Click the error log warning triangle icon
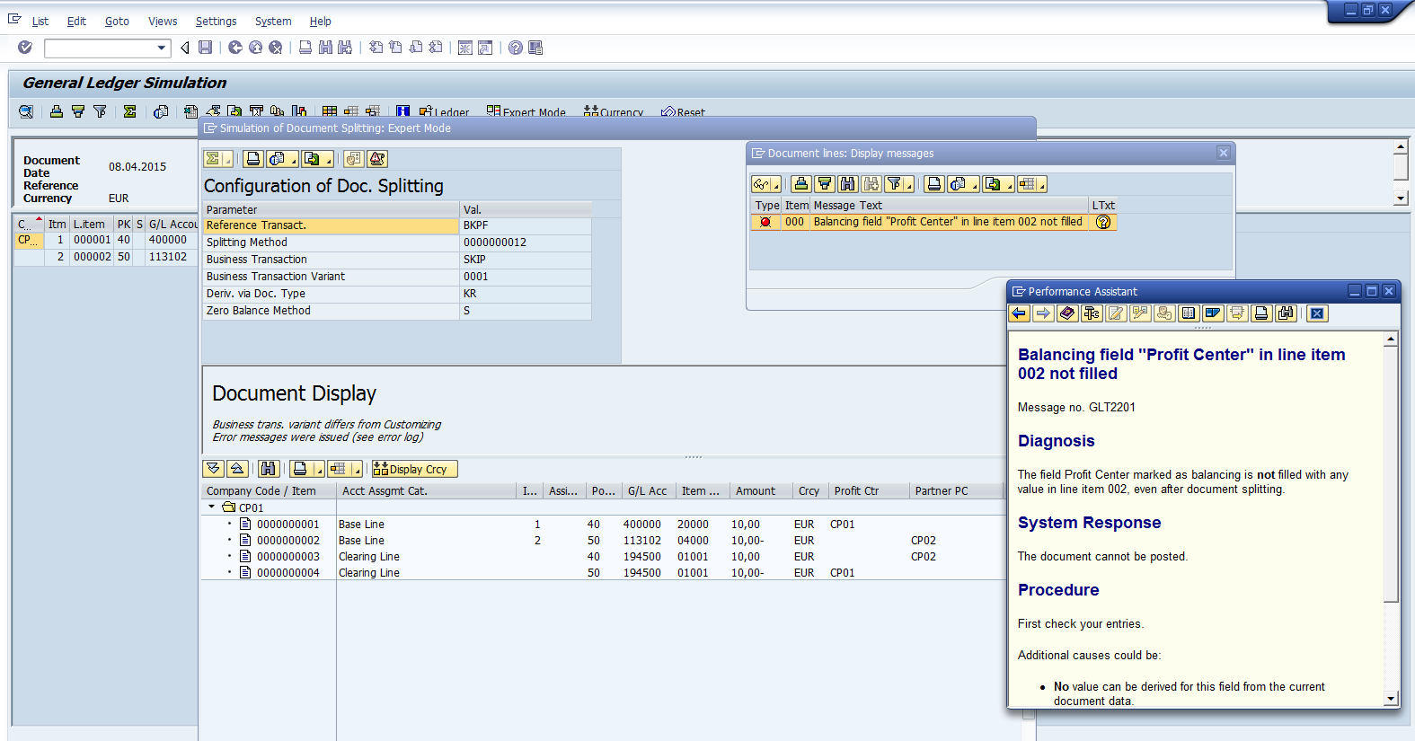Viewport: 1415px width, 741px height. pyautogui.click(x=377, y=159)
